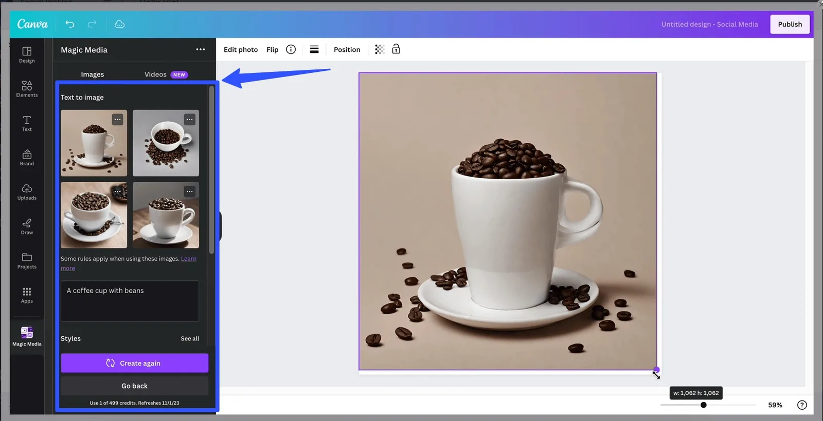Image resolution: width=823 pixels, height=421 pixels.
Task: Switch to the Videos tab
Action: [155, 74]
